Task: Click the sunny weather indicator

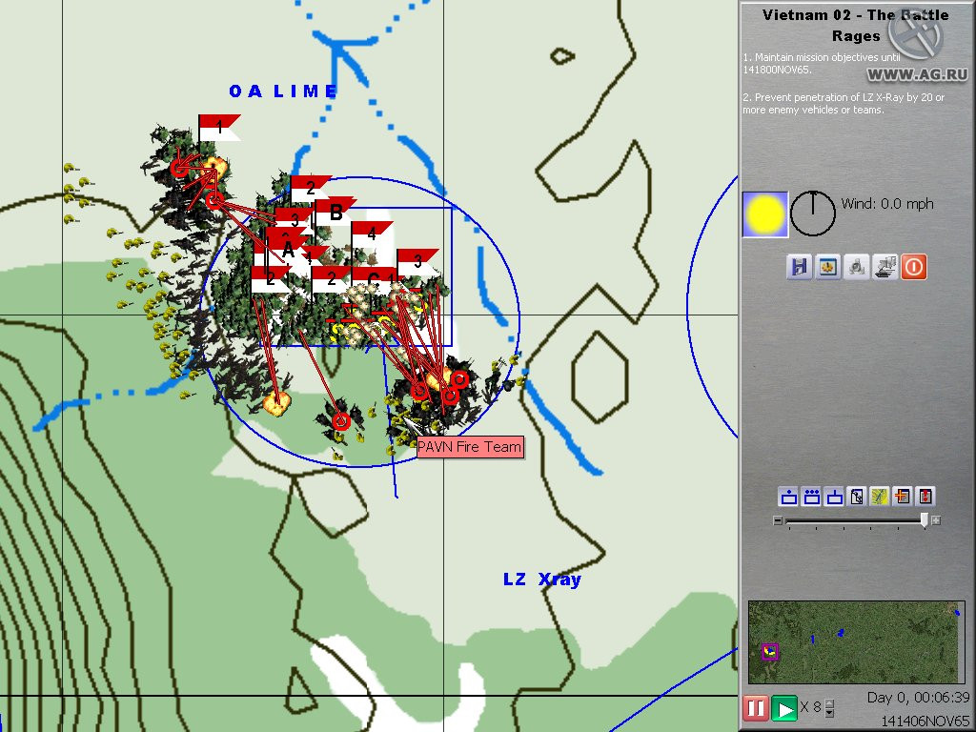Action: (765, 214)
